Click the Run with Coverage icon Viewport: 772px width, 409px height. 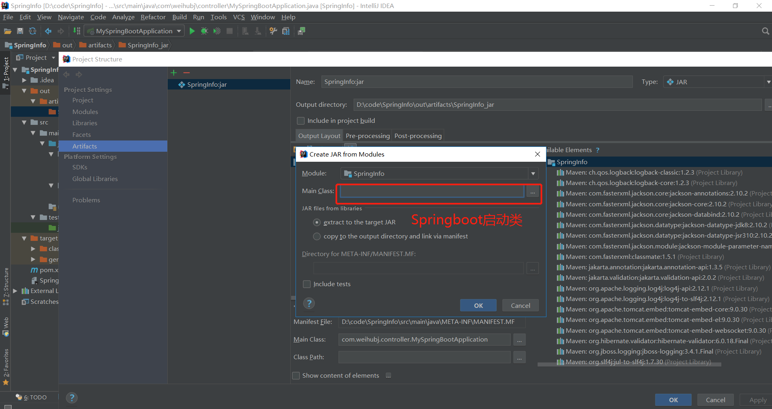click(217, 31)
